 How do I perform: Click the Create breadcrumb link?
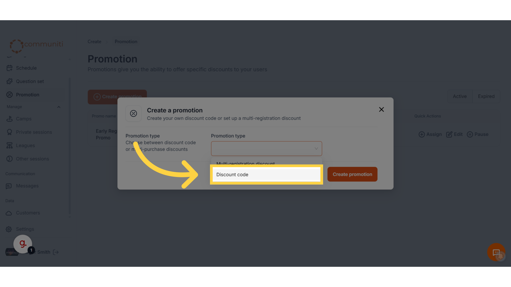pos(94,42)
